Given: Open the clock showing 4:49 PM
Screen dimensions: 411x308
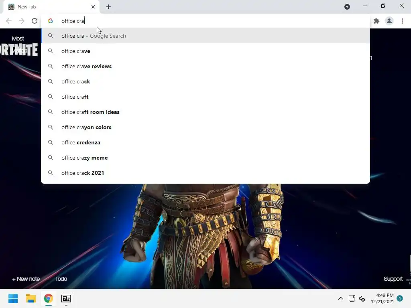Looking at the screenshot, I should coord(382,298).
